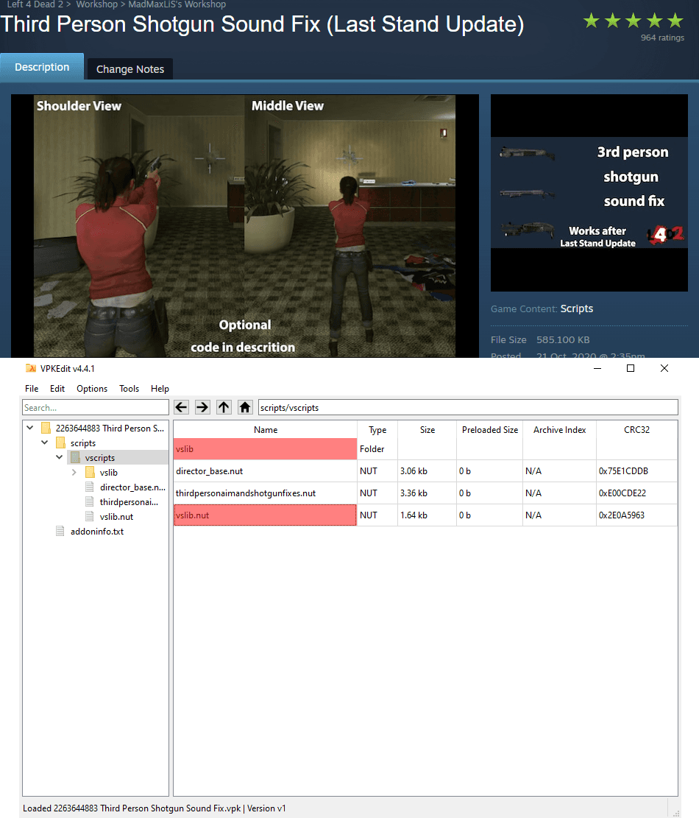This screenshot has height=818, width=699.
Task: Collapse the scripts folder node
Action: (44, 443)
